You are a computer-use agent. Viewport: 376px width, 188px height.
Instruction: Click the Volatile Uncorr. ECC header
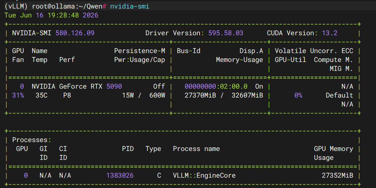pyautogui.click(x=314, y=51)
